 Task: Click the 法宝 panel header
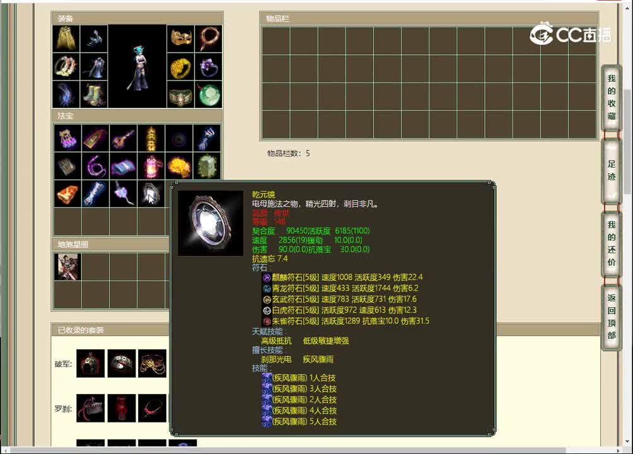[137, 116]
